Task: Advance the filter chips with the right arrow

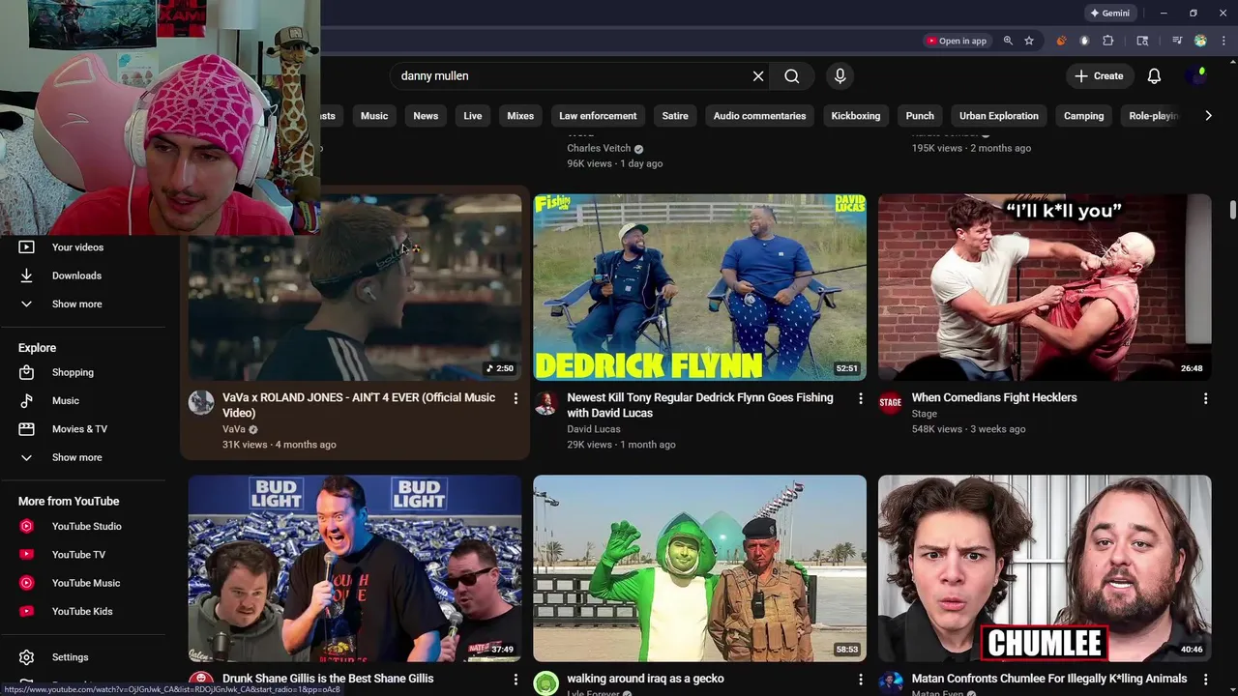Action: tap(1208, 116)
